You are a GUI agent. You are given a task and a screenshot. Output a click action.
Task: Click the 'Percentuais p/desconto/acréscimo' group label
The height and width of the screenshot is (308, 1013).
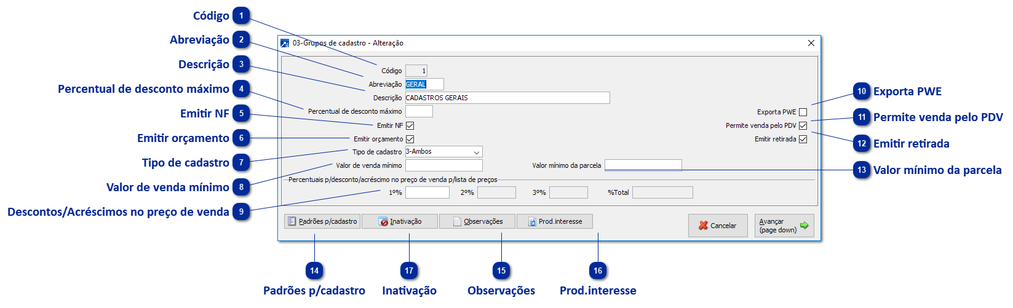[x=393, y=180]
